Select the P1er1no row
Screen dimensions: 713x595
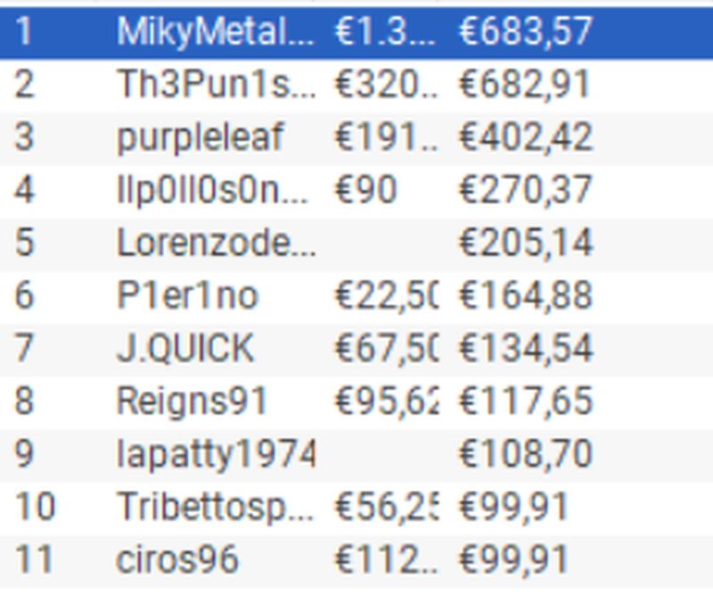(356, 296)
